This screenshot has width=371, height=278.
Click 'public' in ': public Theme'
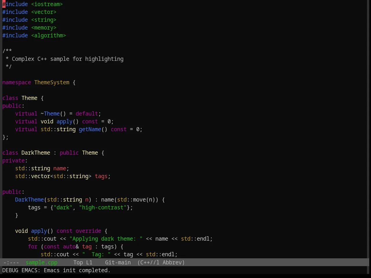69,153
